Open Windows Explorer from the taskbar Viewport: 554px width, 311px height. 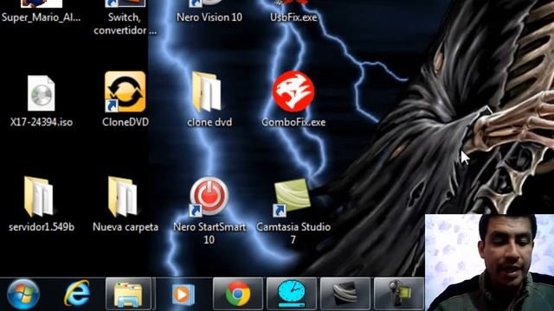click(129, 294)
